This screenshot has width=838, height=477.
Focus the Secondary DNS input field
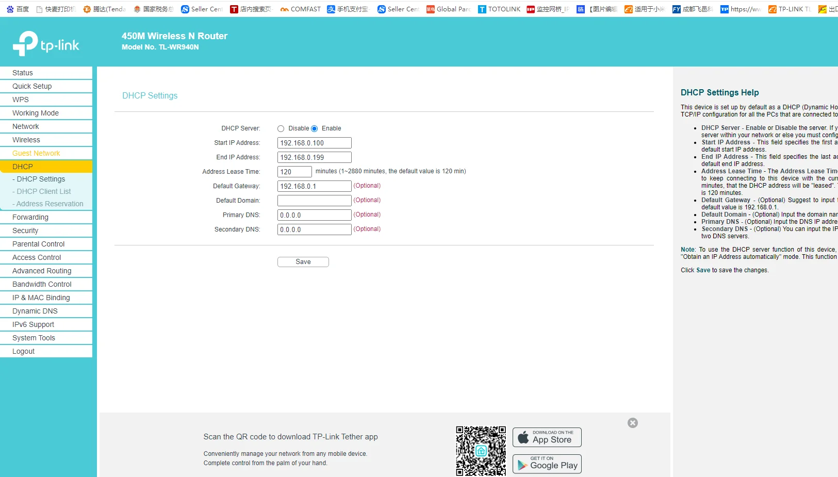315,229
